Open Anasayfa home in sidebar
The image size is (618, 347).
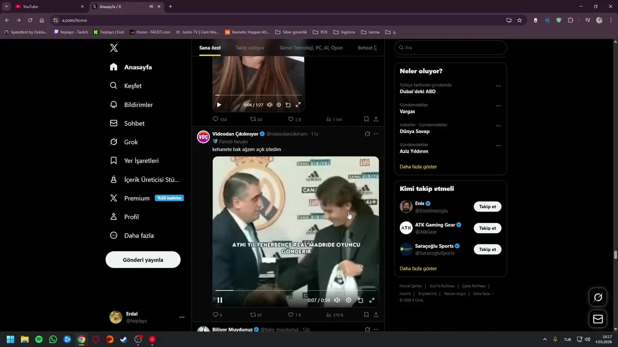tap(131, 67)
